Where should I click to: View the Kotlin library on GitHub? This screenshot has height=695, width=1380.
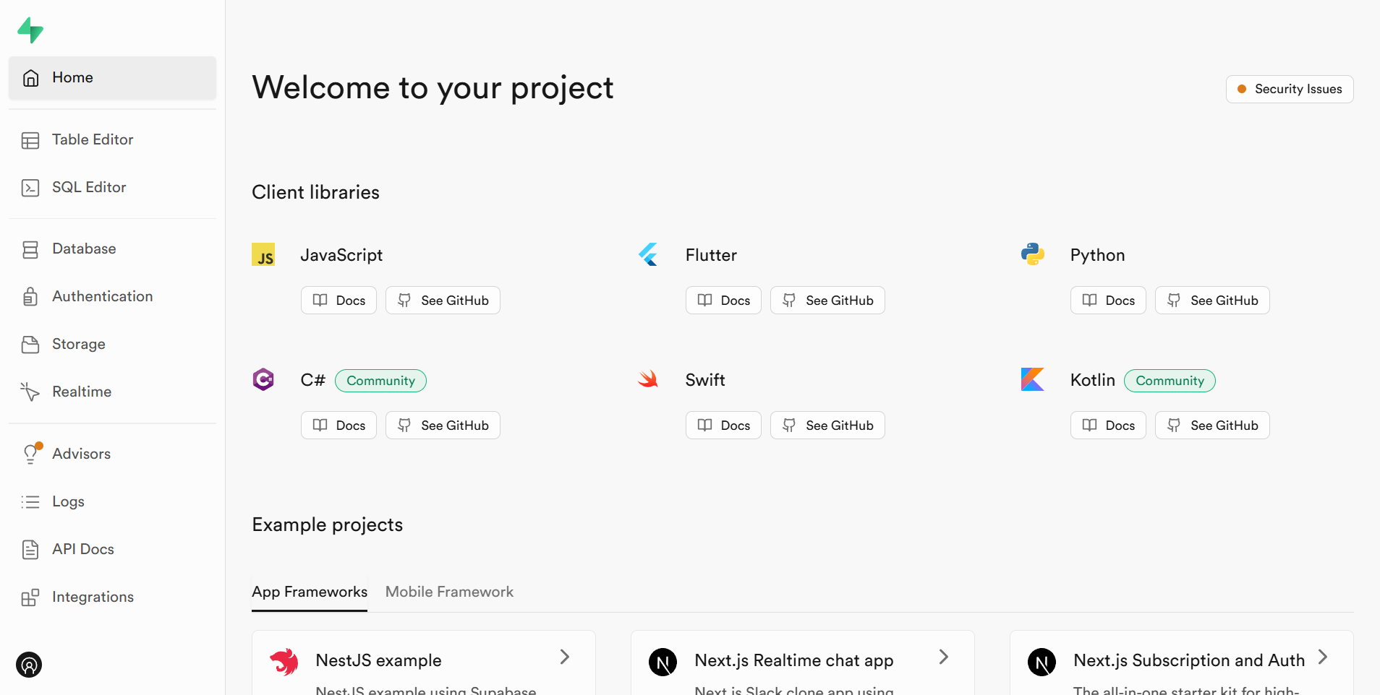coord(1212,425)
